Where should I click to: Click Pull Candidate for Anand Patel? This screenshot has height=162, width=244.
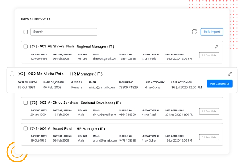click(x=209, y=137)
